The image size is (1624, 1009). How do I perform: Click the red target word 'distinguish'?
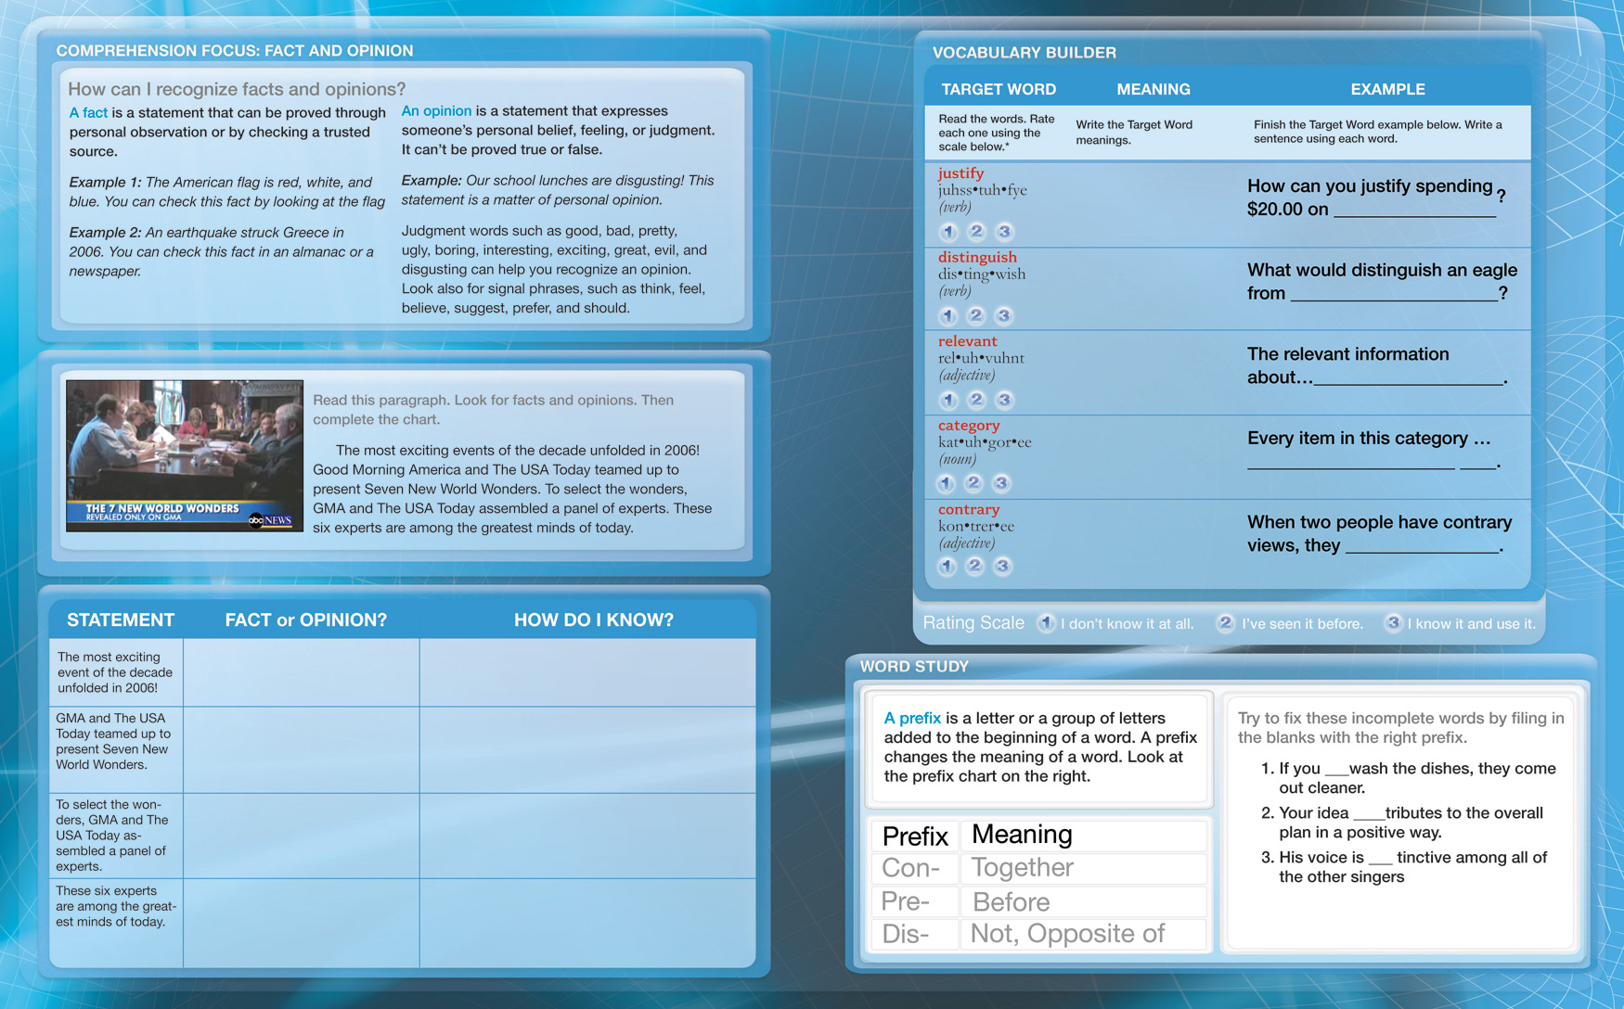(977, 257)
